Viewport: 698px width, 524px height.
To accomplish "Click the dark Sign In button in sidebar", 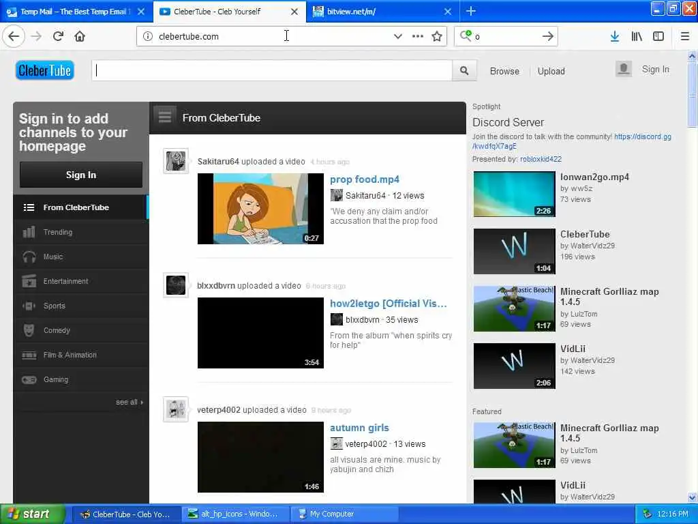I will tap(81, 175).
